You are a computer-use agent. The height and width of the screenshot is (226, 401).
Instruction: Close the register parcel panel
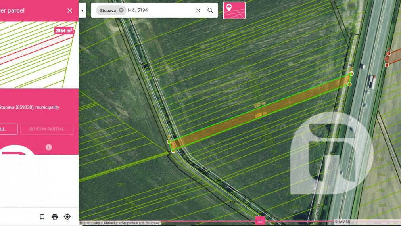[69, 10]
